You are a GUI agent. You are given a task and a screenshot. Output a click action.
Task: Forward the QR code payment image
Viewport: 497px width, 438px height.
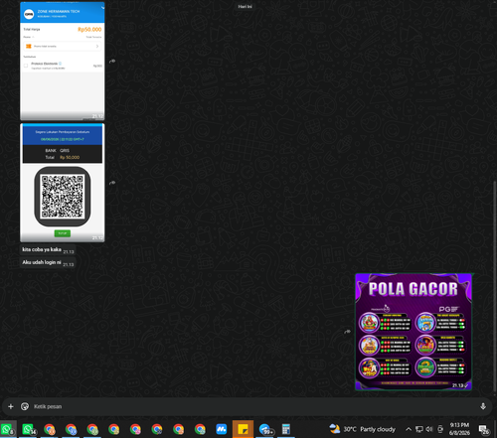(x=112, y=183)
